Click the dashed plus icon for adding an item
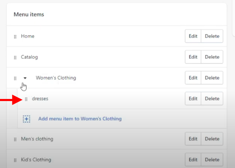 [27, 119]
